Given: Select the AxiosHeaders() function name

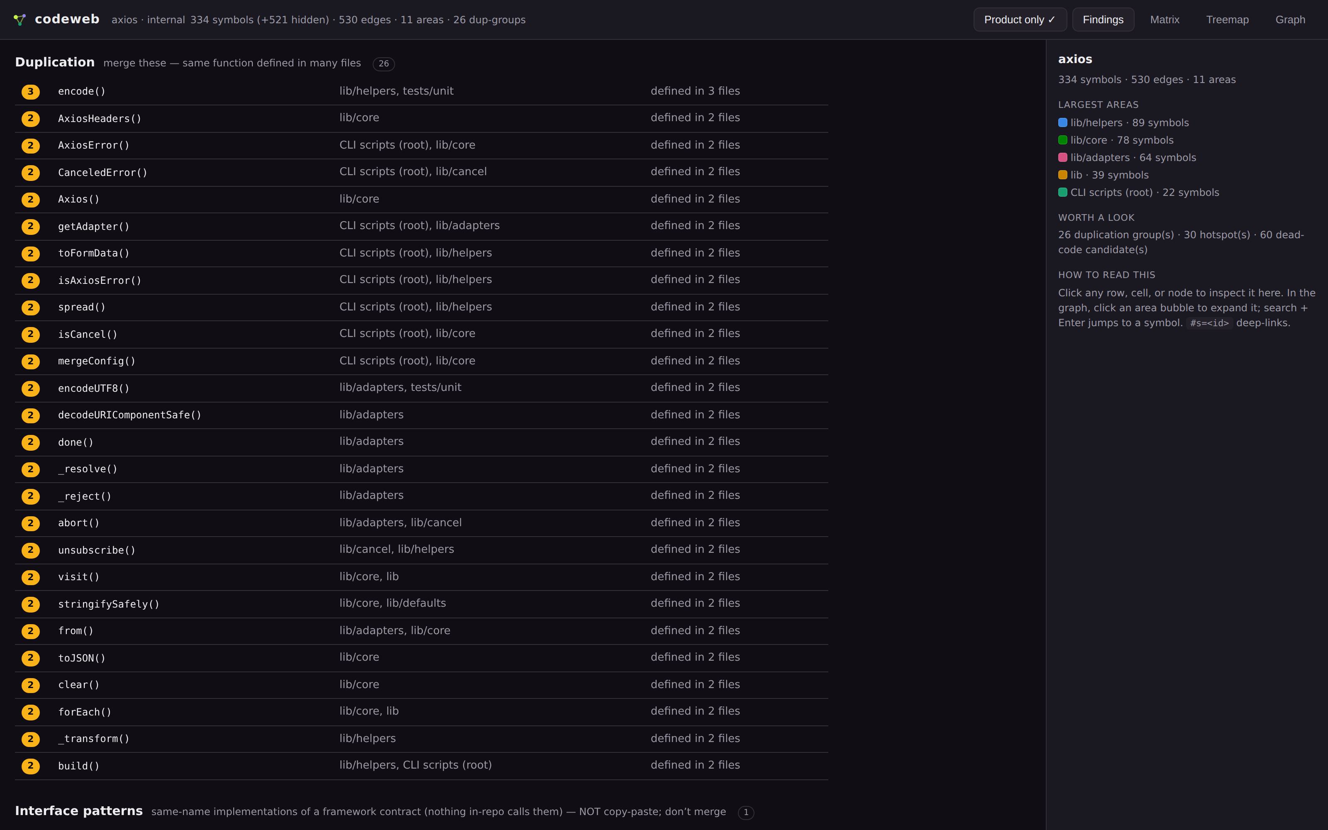Looking at the screenshot, I should point(100,119).
